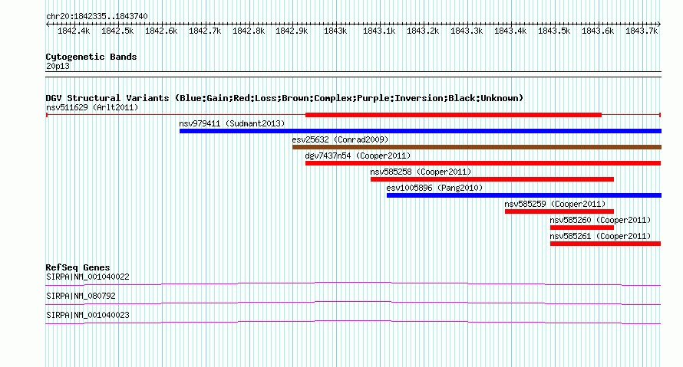Image resolution: width=683 pixels, height=367 pixels.
Task: Open dgv7437n54 (Cooper2011) variant label
Action: pyautogui.click(x=358, y=156)
